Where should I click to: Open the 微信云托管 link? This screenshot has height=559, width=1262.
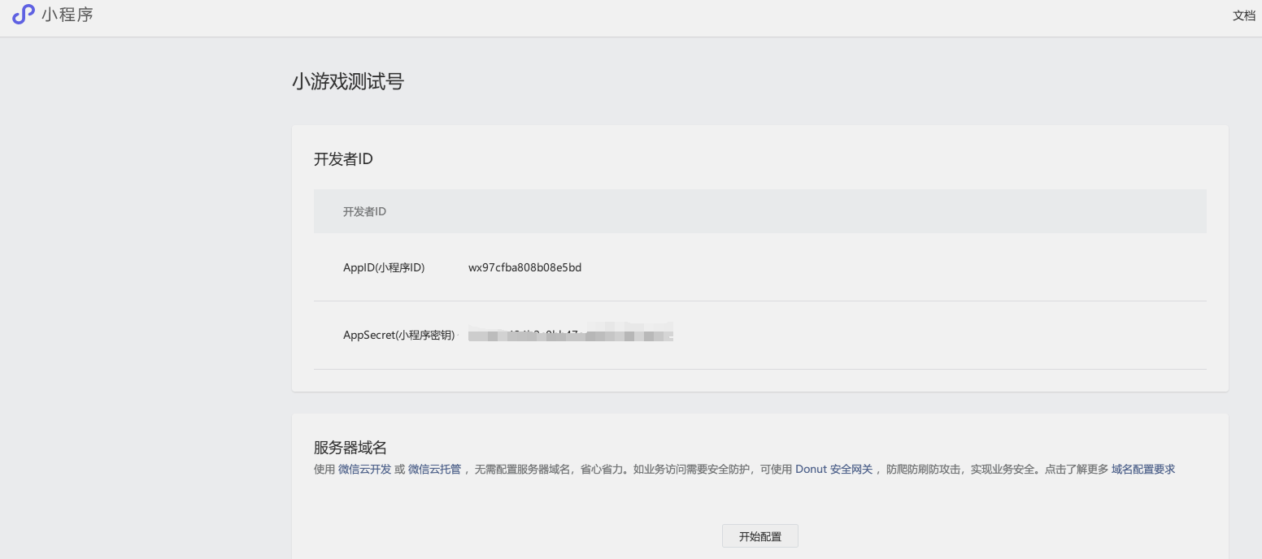[x=434, y=469]
